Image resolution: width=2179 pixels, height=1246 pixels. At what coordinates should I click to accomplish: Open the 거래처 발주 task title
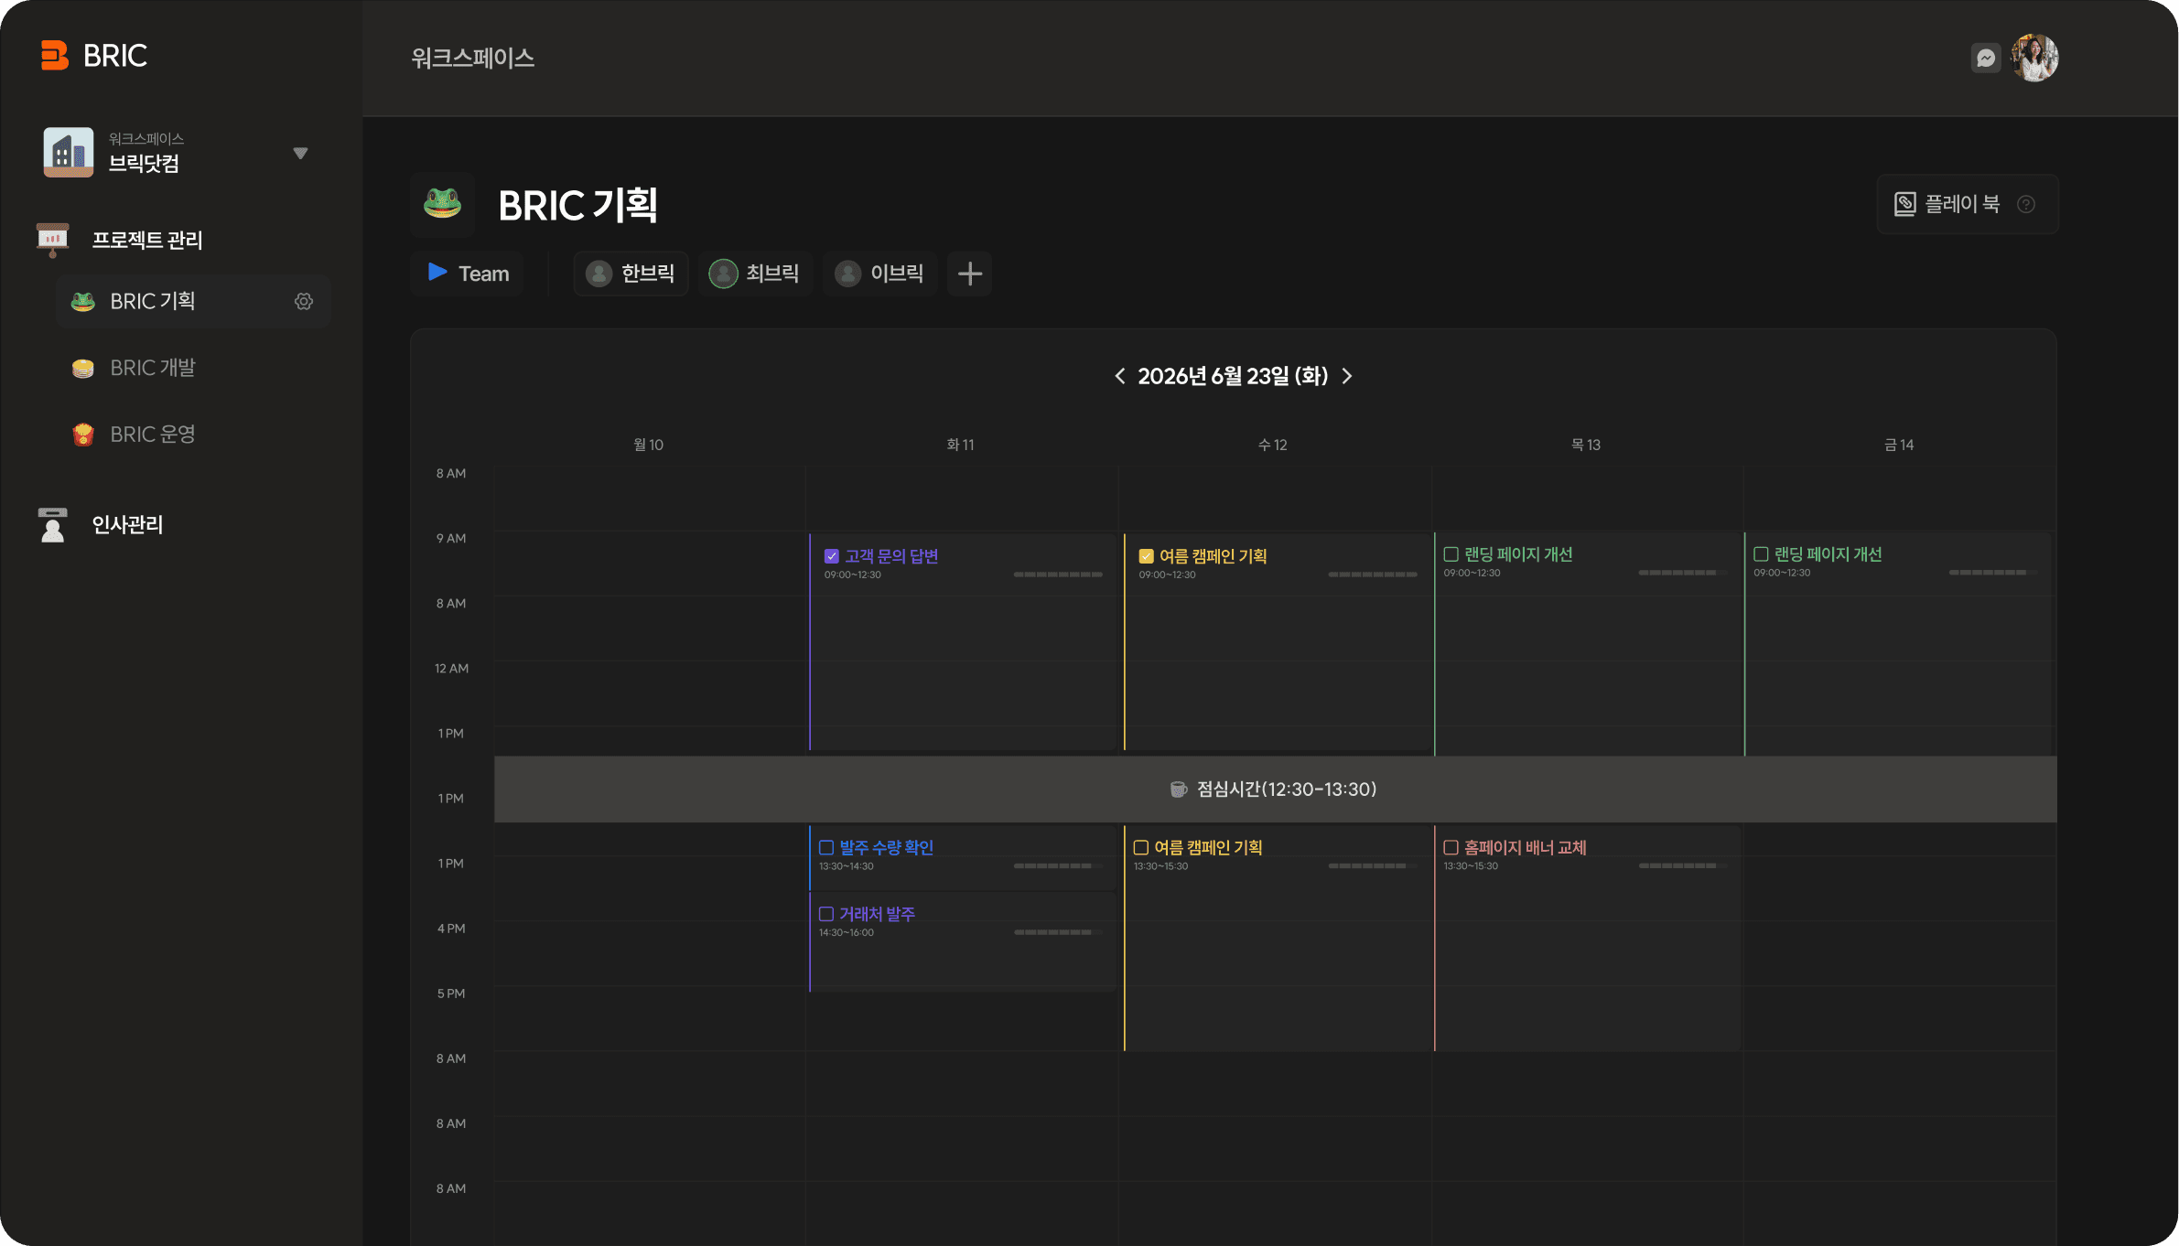[878, 914]
